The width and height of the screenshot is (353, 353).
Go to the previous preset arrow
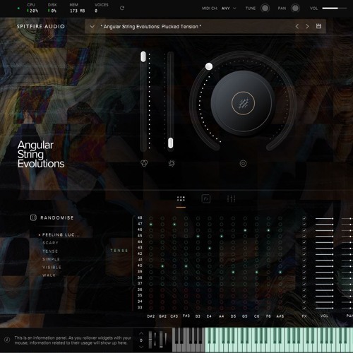[297, 26]
